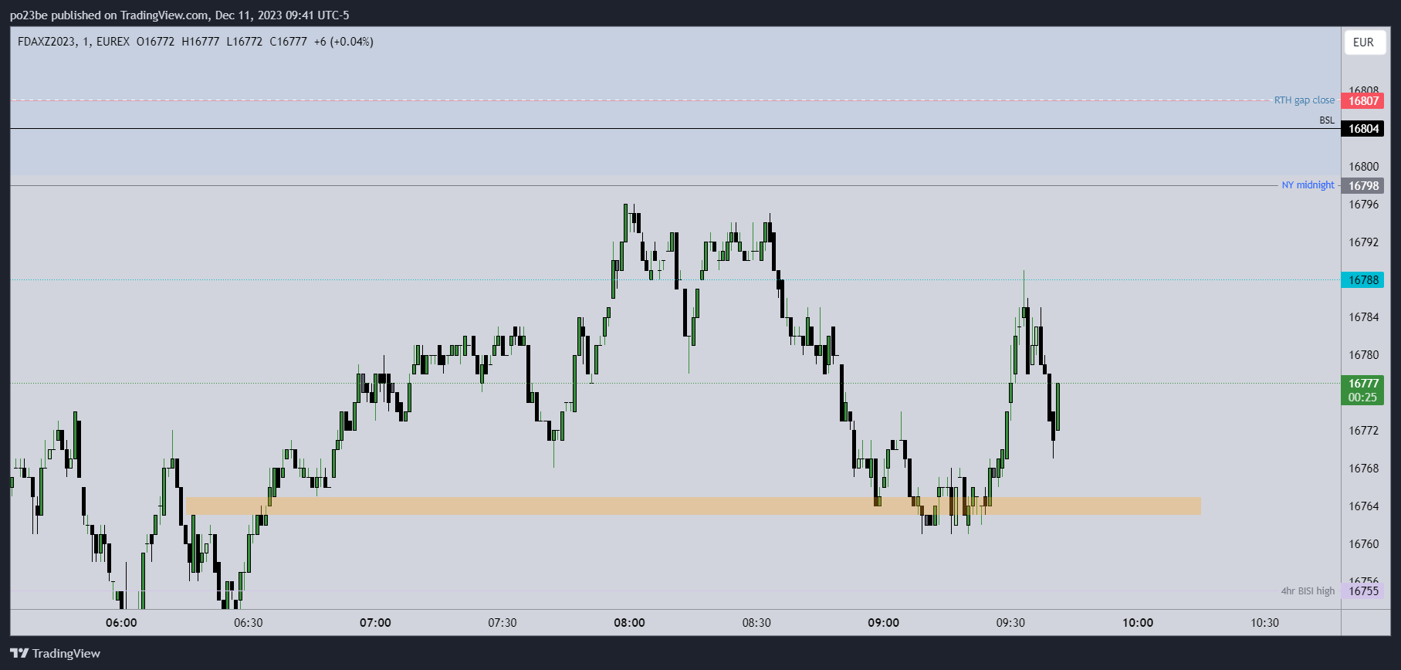The width and height of the screenshot is (1401, 670).
Task: Click the TradingView logo icon
Action: 19,653
